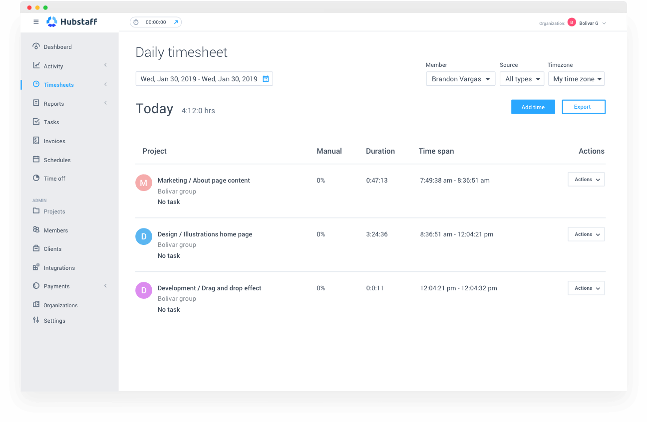
Task: Open the Tasks section
Action: (51, 122)
